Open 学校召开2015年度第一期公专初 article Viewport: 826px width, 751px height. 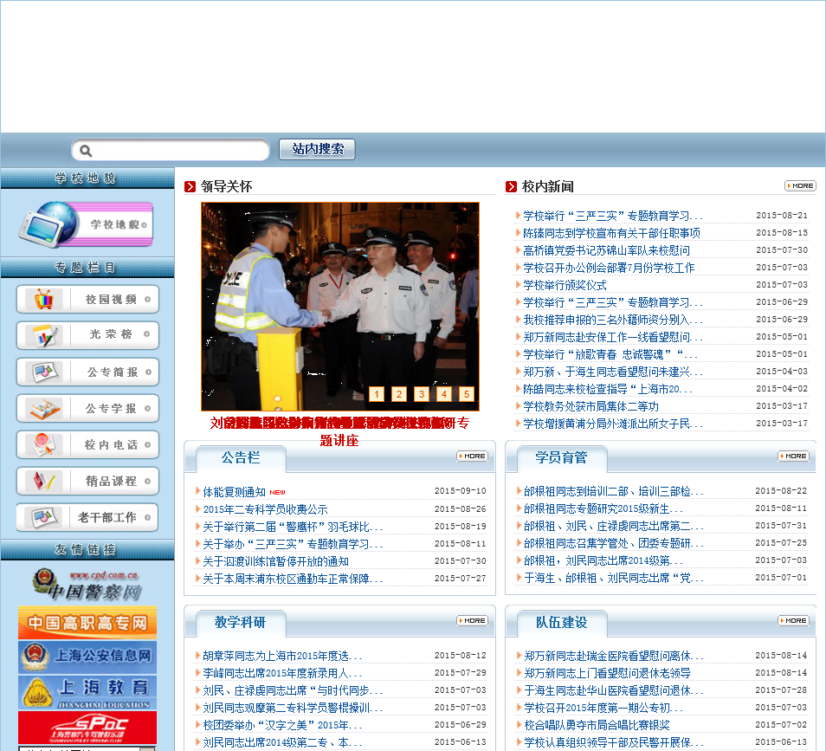(603, 708)
